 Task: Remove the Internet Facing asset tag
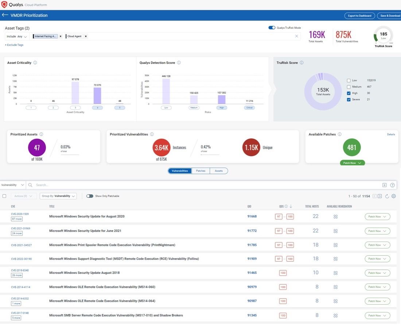(61, 36)
